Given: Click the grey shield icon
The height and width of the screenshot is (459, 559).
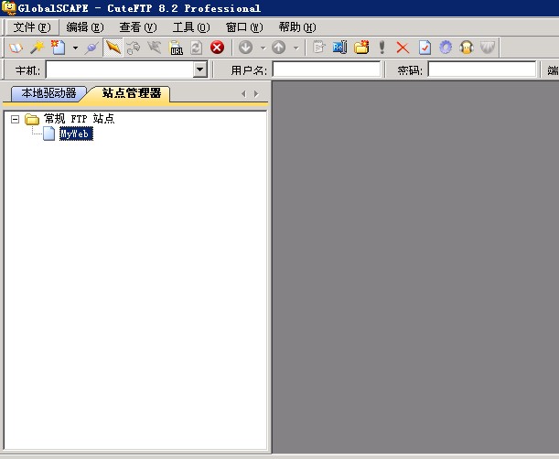Looking at the screenshot, I should [488, 48].
